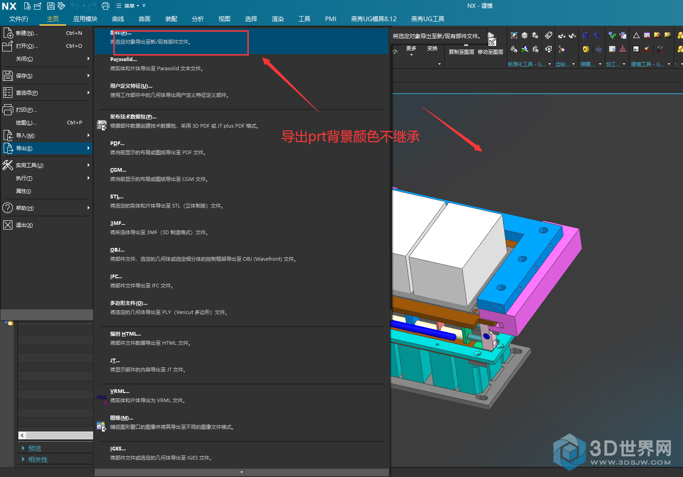This screenshot has width=683, height=477.
Task: Click the Print icon in quick access toolbar
Action: tap(106, 6)
